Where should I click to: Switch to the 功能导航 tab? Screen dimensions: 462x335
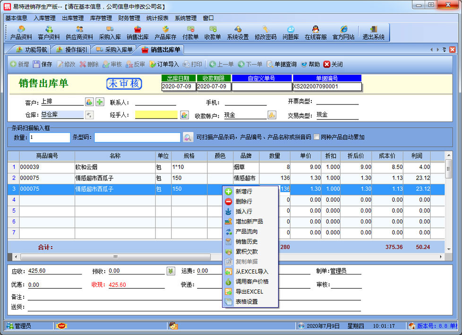pos(32,50)
